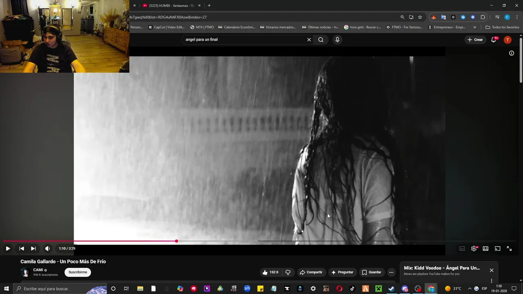Viewport: 523px width, 294px height.
Task: Open the Chrome profile avatar
Action: coord(507,17)
